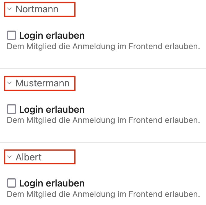Click the help text below Nortmann's login option
Image resolution: width=206 pixels, height=205 pixels.
click(103, 46)
